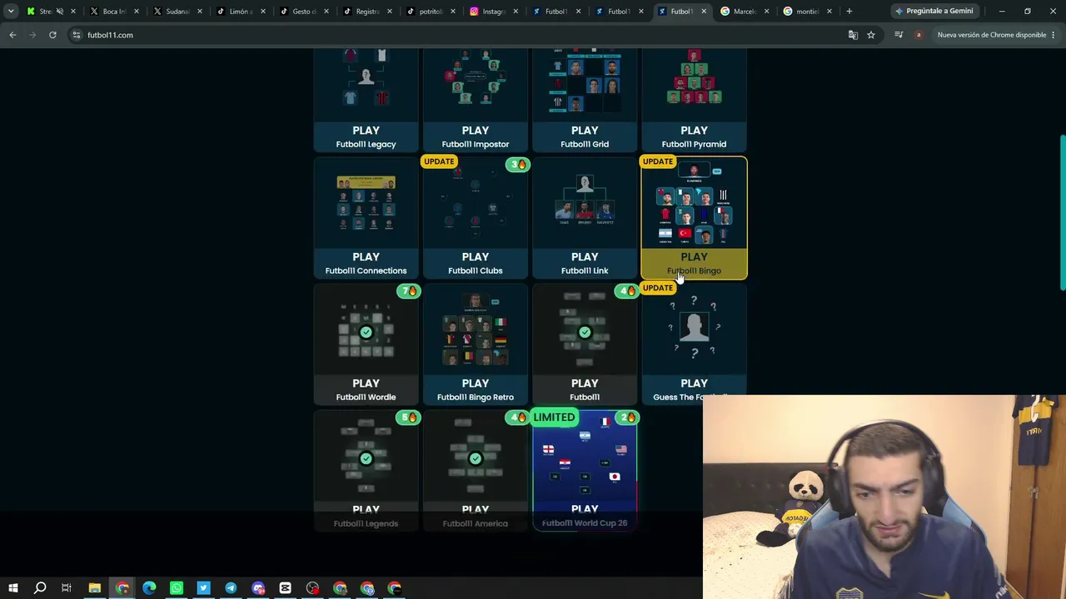Close the Boca tab
Screen dimensions: 1066x599
(x=137, y=12)
